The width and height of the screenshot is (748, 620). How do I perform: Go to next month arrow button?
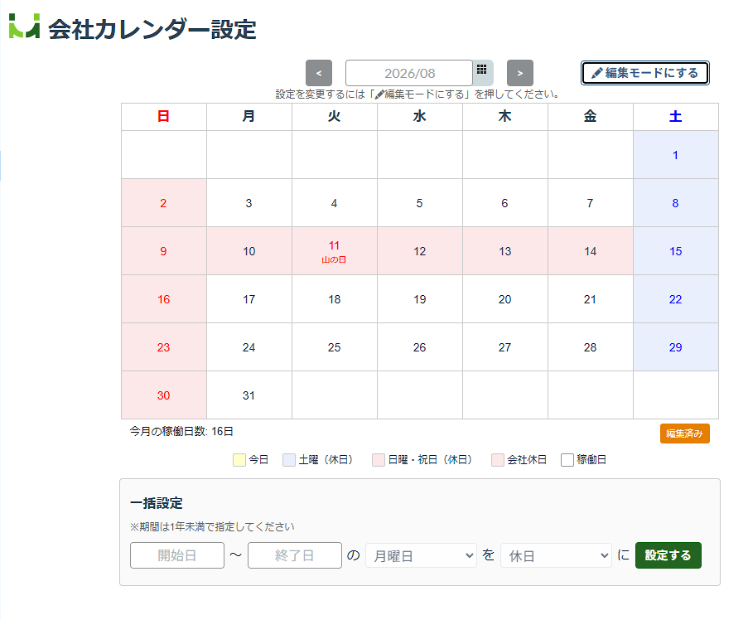(x=520, y=73)
